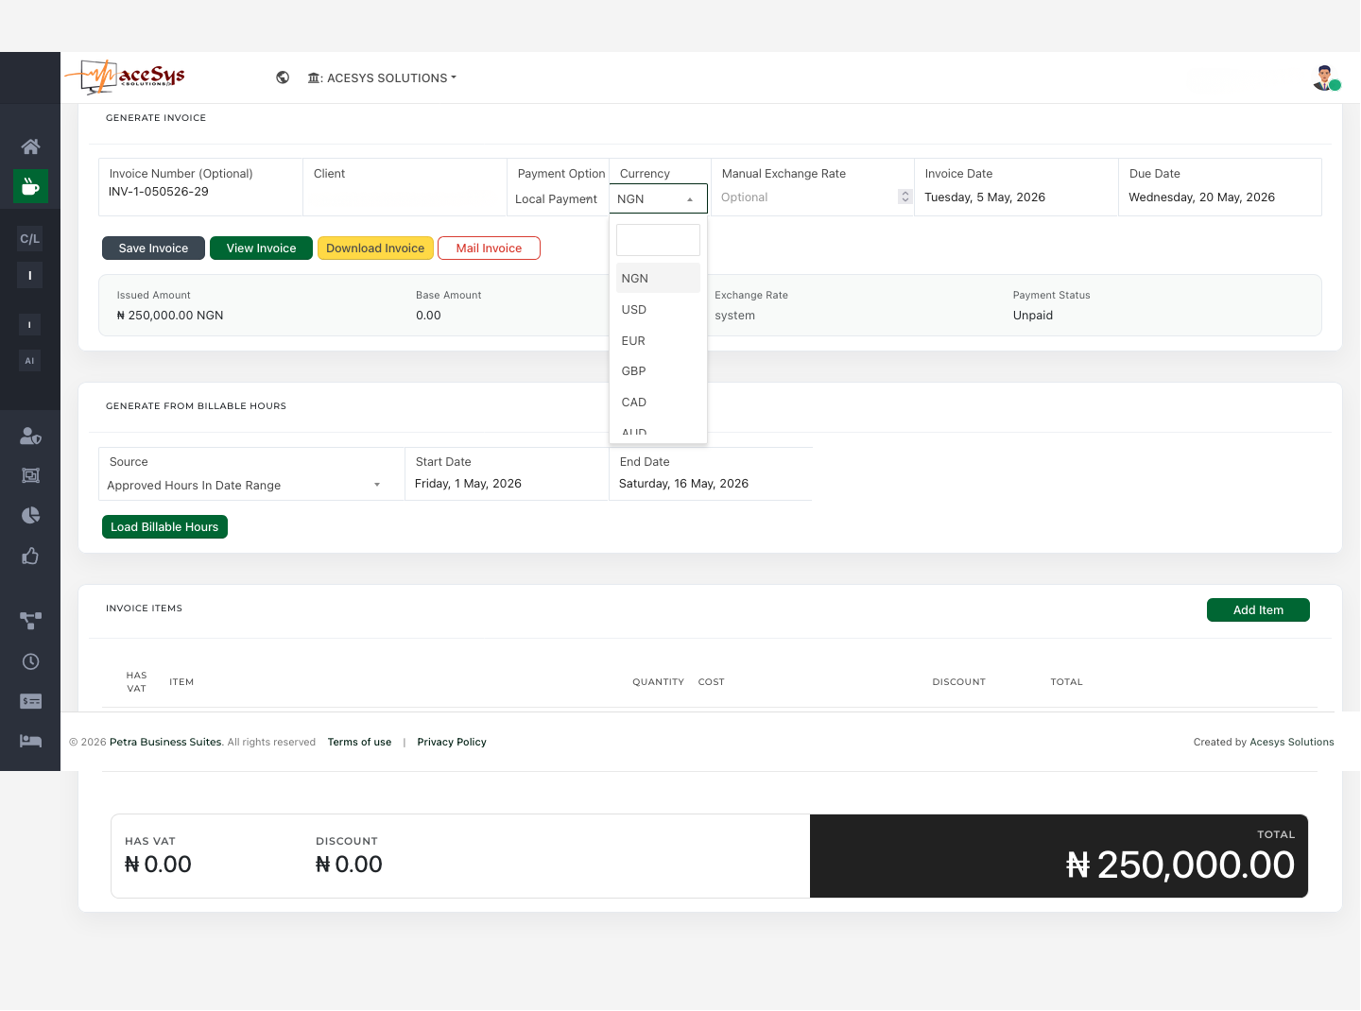Open the Home icon in the sidebar
Viewport: 1361px width, 1011px height.
click(30, 146)
